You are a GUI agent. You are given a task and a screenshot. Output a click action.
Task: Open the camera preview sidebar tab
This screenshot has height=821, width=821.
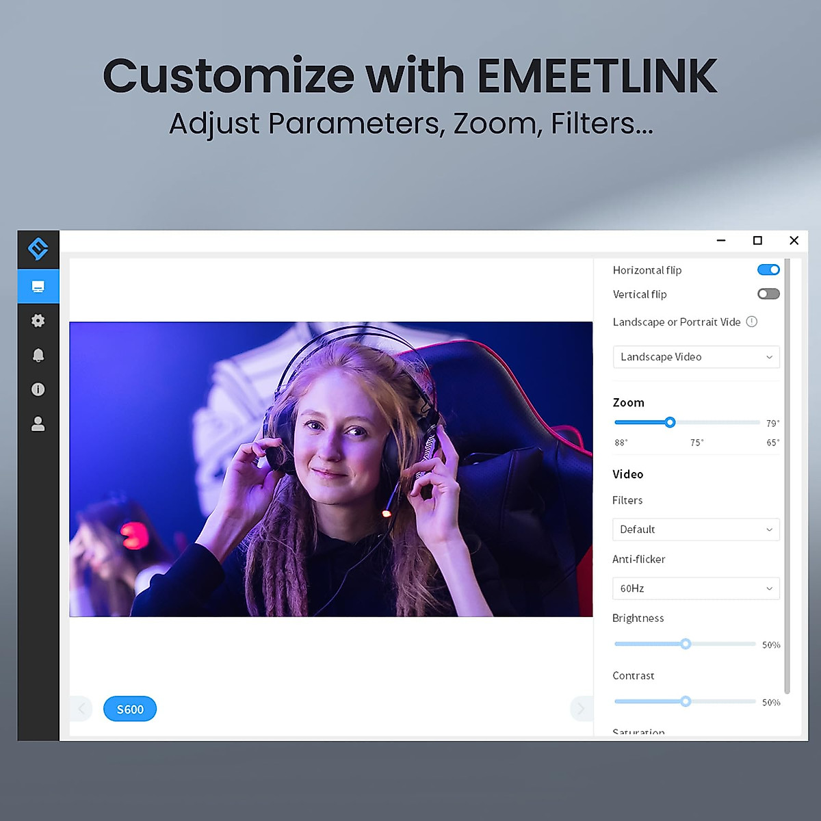[38, 286]
